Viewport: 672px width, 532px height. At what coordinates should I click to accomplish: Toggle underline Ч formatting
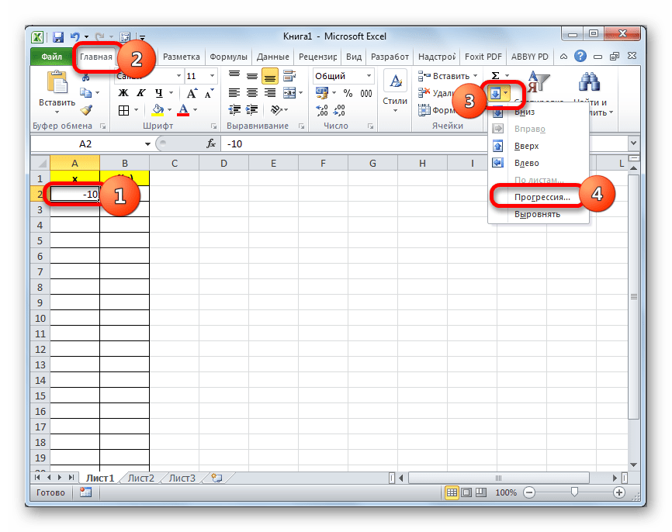coord(158,93)
